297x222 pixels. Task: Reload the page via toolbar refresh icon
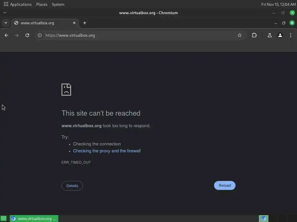27,35
